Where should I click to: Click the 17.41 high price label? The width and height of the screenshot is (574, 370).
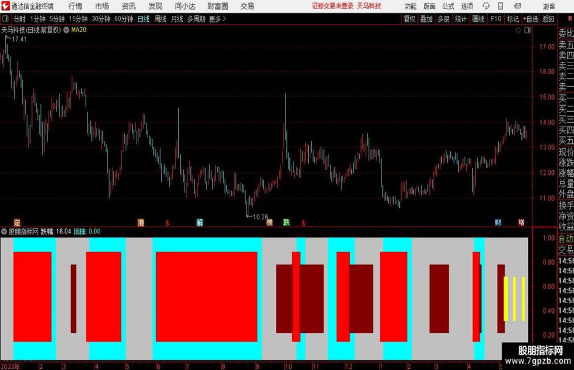(x=19, y=39)
